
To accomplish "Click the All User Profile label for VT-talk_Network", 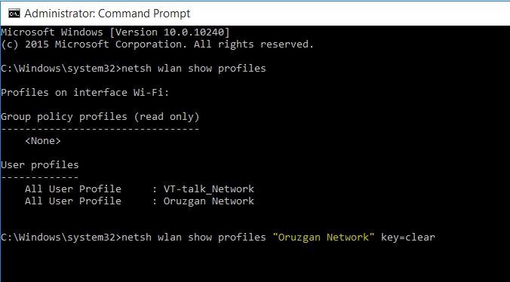I will (x=73, y=189).
